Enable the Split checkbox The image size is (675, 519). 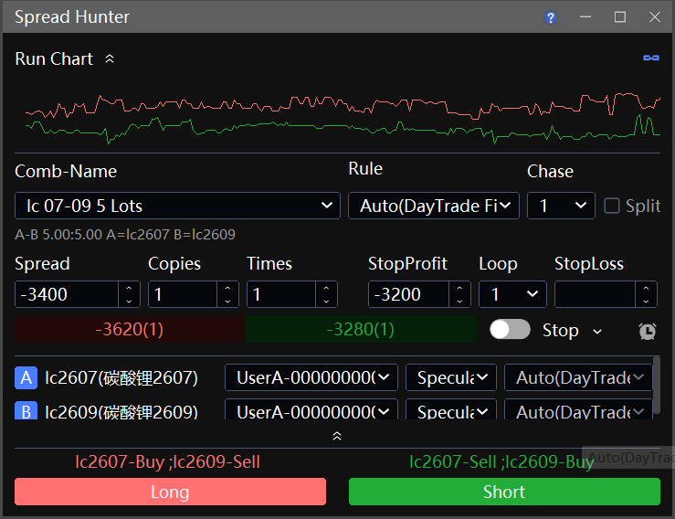point(612,206)
